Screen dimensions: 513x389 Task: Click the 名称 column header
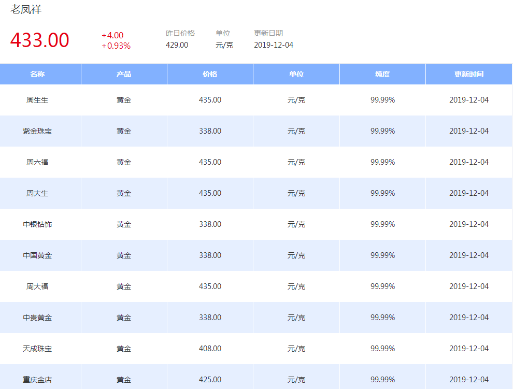[x=37, y=74]
